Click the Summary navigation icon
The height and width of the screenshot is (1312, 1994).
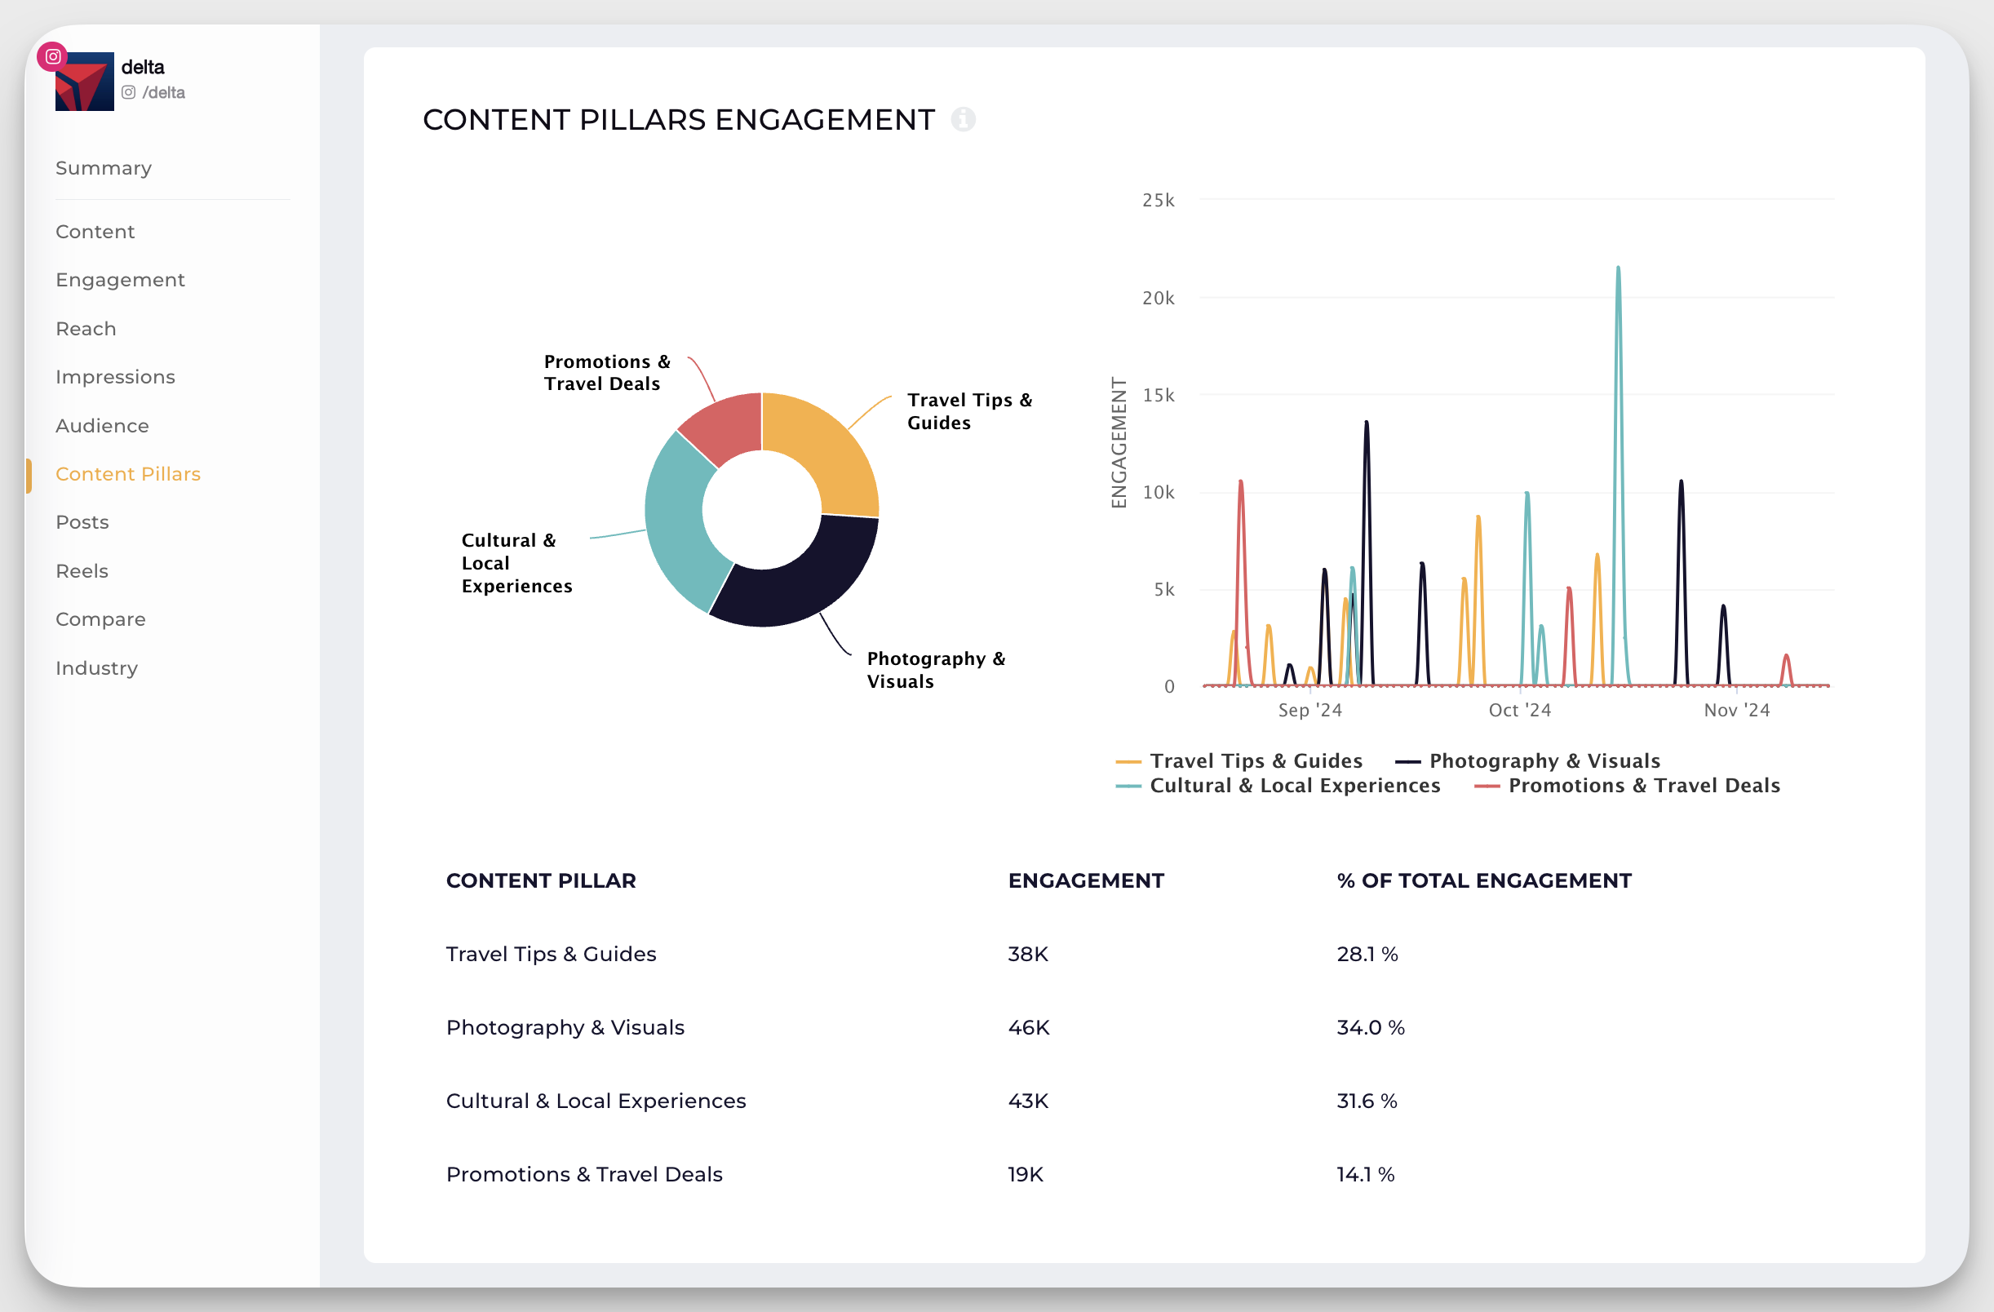coord(104,167)
